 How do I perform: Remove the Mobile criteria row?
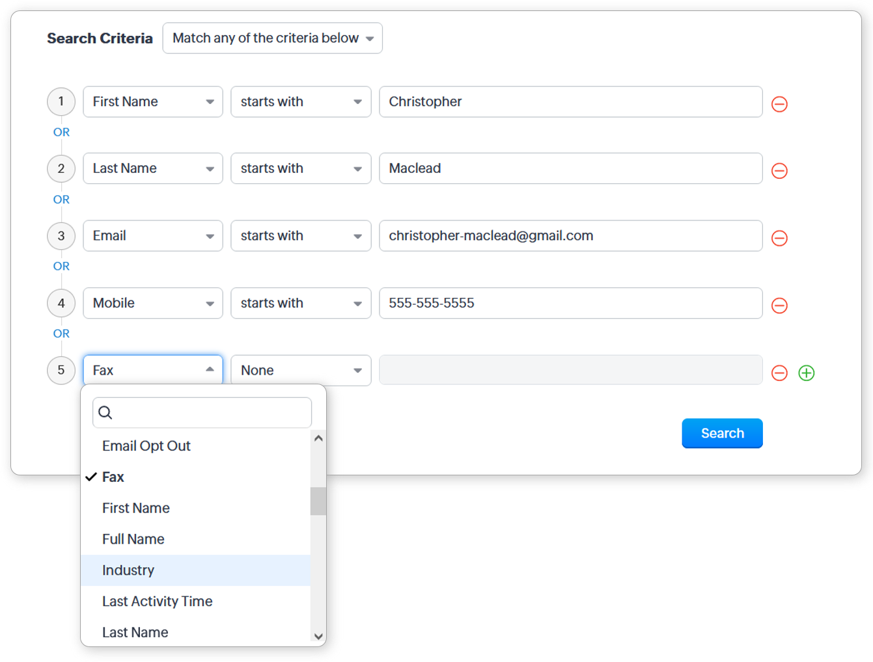click(x=779, y=306)
